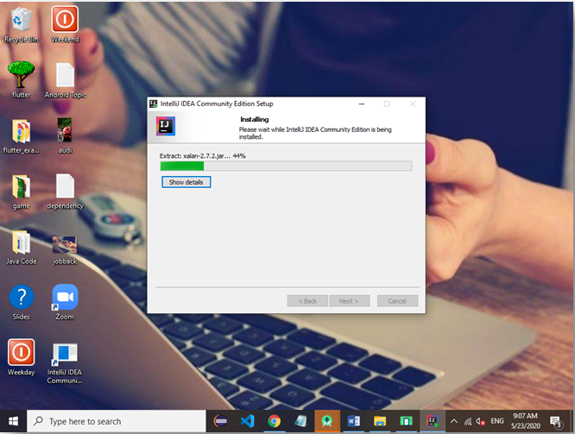Open the network status tray icon
This screenshot has width=575, height=434.
pos(468,422)
